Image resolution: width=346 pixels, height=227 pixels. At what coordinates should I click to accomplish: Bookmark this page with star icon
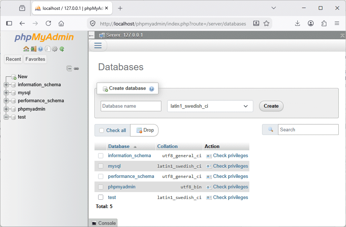[x=266, y=23]
